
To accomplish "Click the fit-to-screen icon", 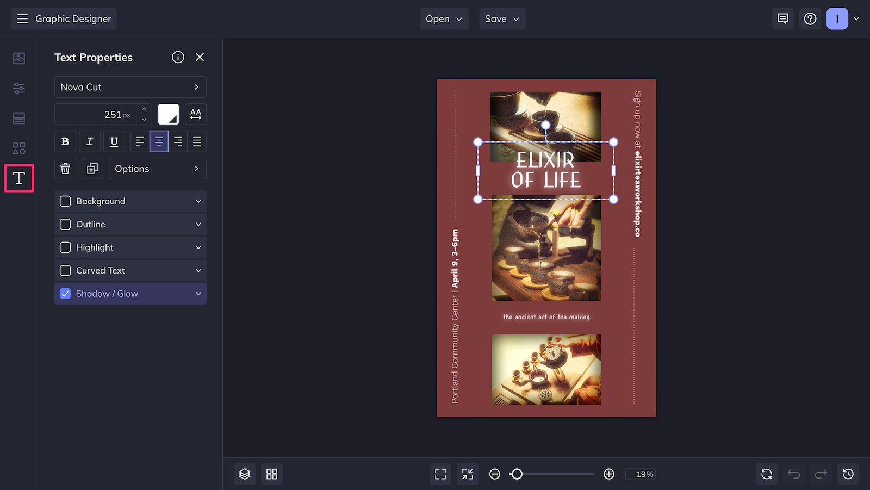I will (440, 474).
